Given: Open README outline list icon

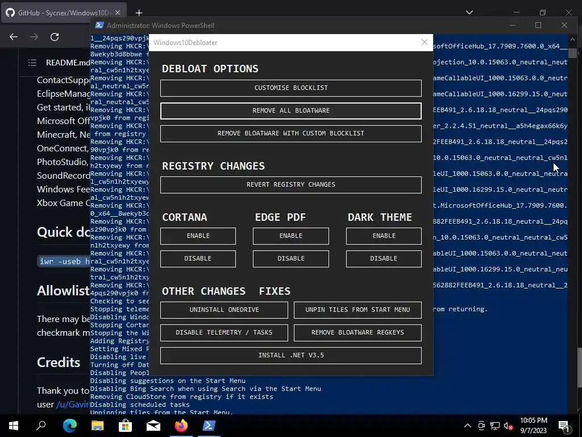Looking at the screenshot, I should click(x=32, y=63).
